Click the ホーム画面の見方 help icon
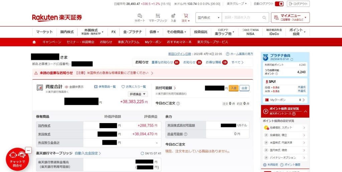Screen dimensions: 342x172 [x=227, y=54]
